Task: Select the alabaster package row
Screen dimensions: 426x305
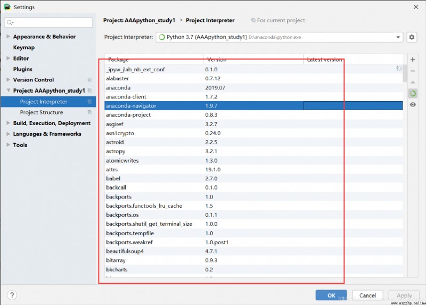Action: (x=253, y=78)
